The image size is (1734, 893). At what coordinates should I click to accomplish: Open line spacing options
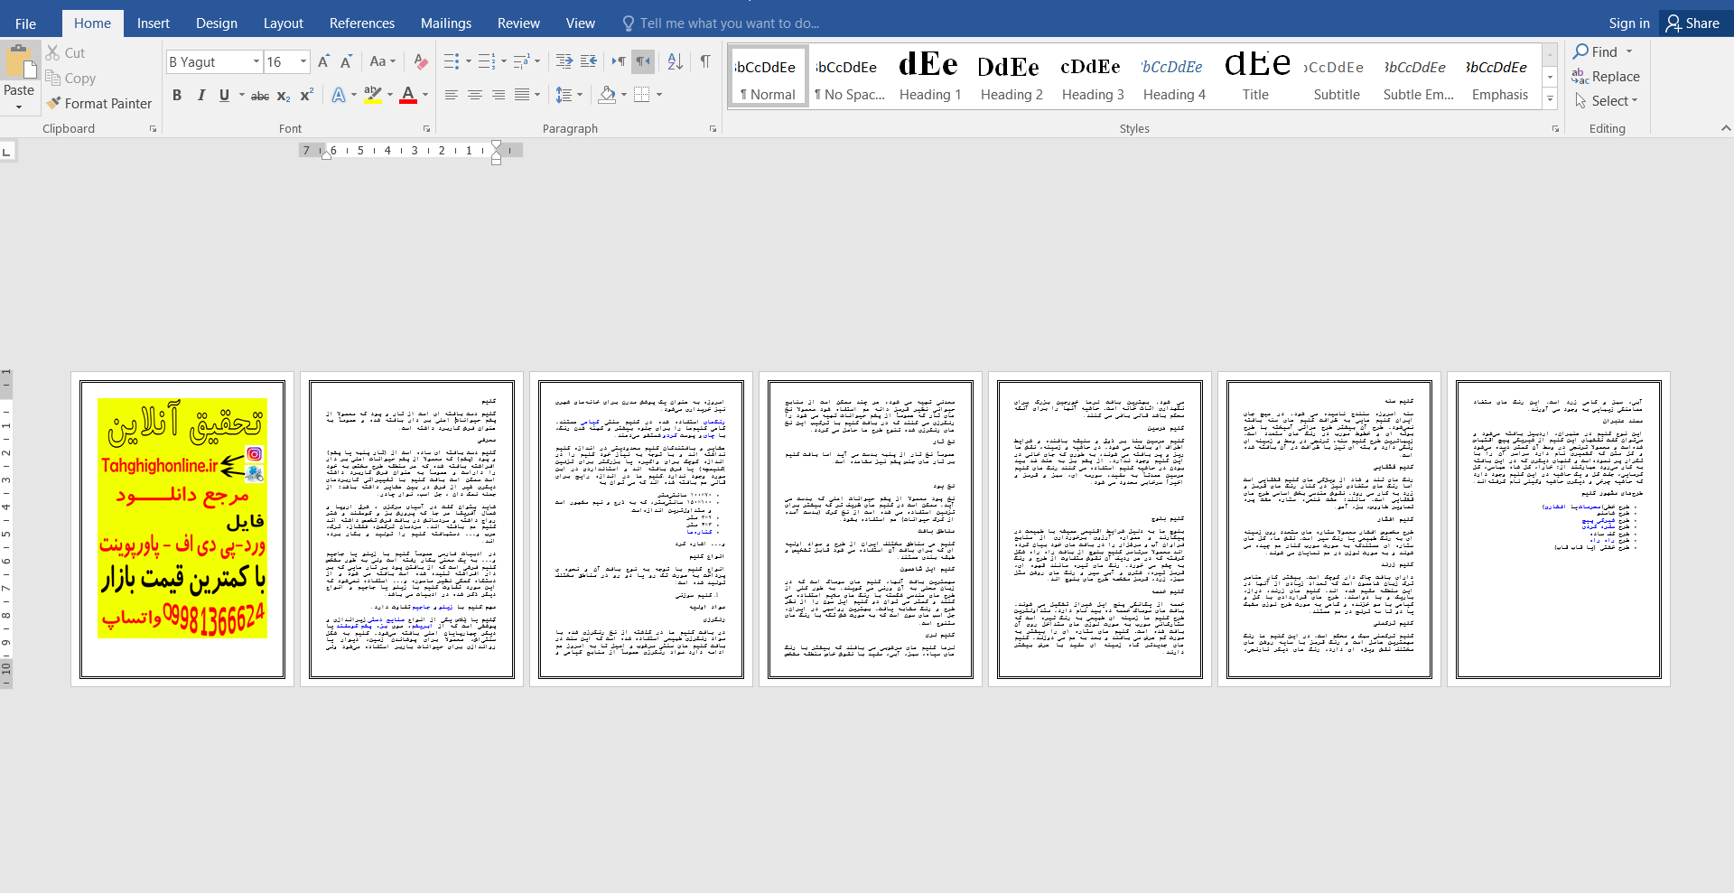coord(568,95)
